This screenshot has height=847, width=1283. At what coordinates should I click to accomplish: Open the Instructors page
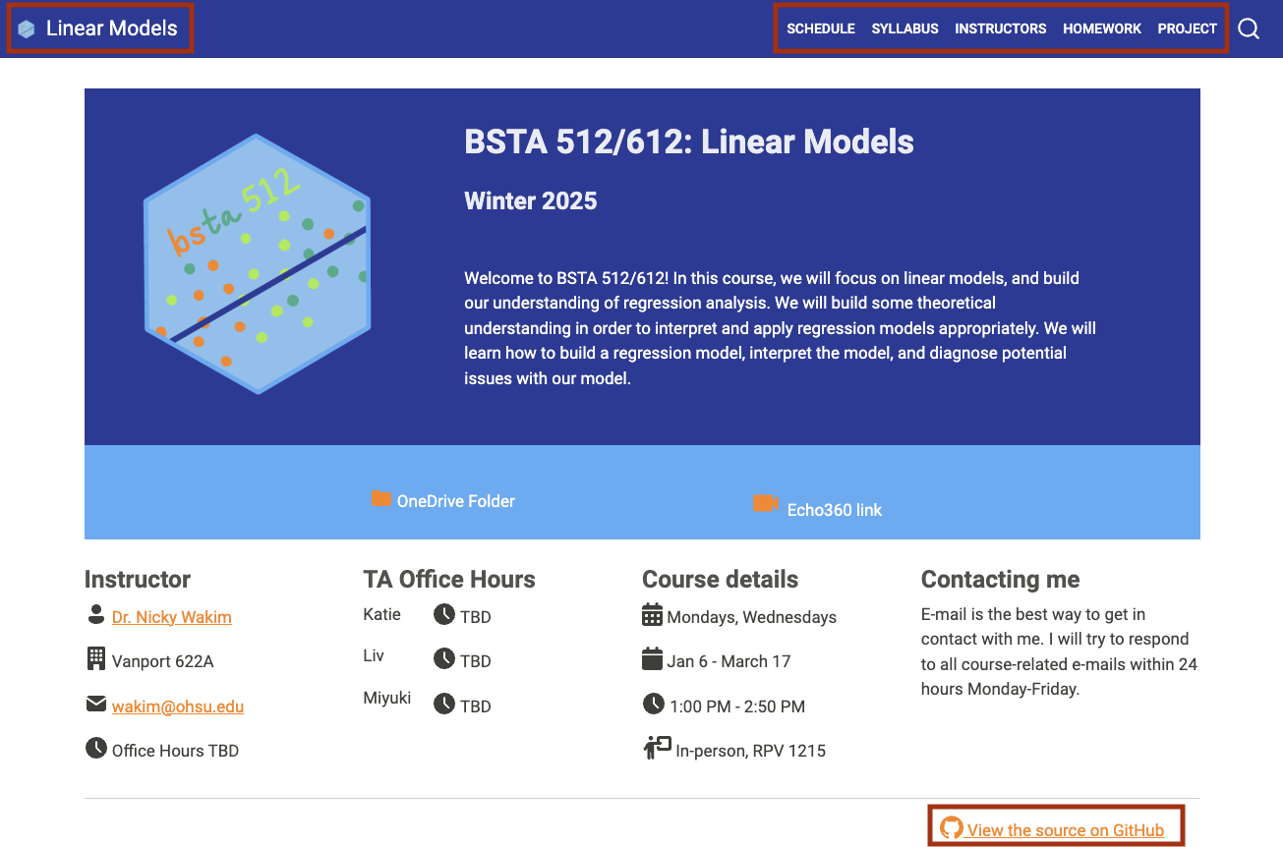click(x=1000, y=28)
